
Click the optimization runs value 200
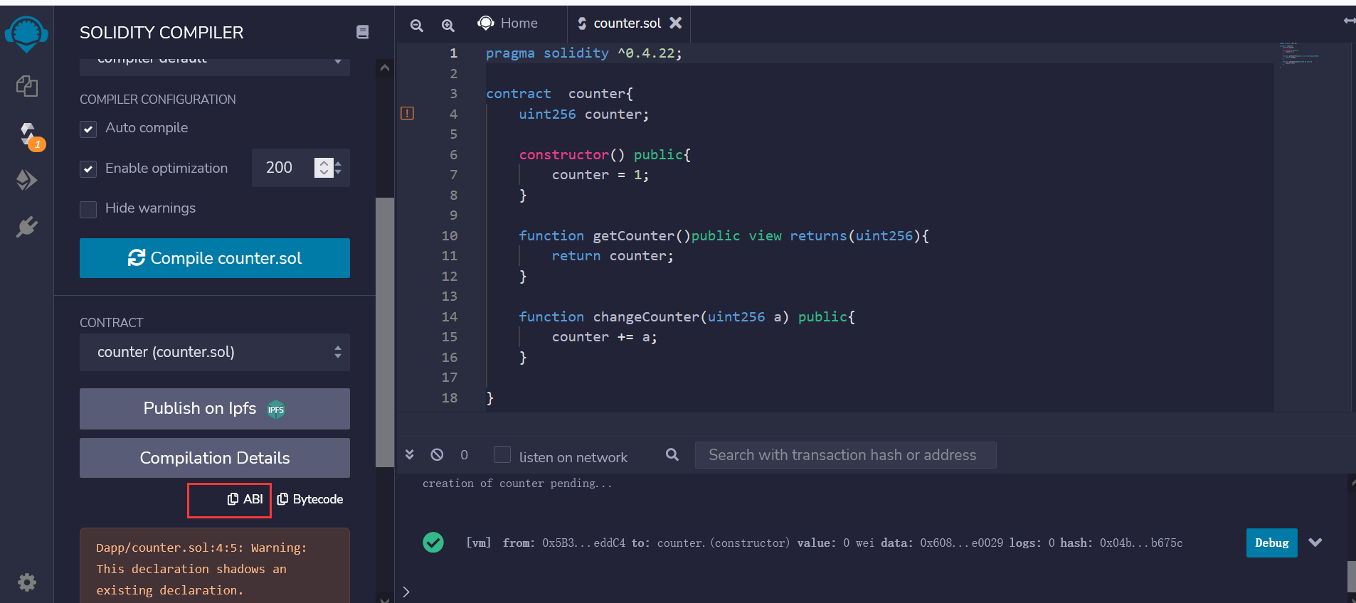(279, 168)
